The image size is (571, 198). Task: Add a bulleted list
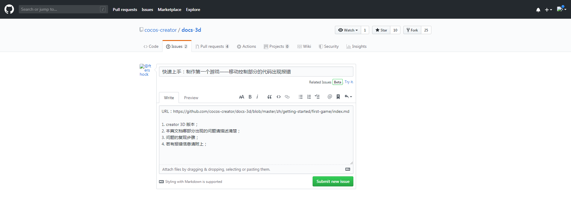(301, 97)
